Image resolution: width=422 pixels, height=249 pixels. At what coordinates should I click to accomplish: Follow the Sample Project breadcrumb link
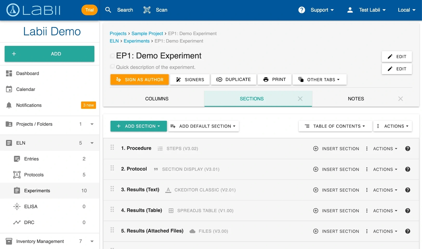click(x=147, y=33)
